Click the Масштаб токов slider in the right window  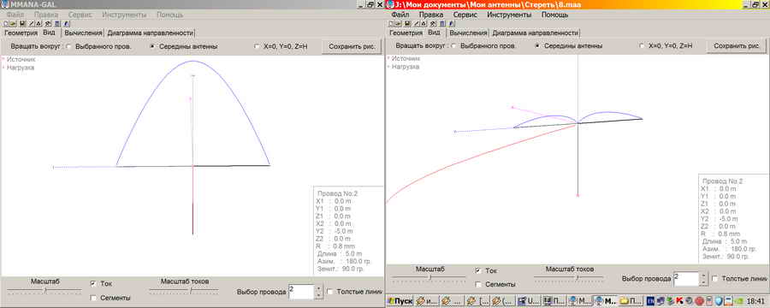click(570, 277)
